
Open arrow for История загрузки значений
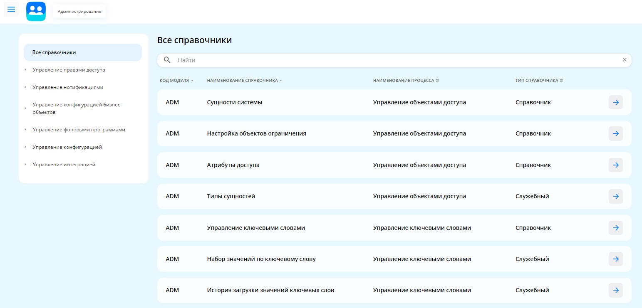tap(615, 290)
